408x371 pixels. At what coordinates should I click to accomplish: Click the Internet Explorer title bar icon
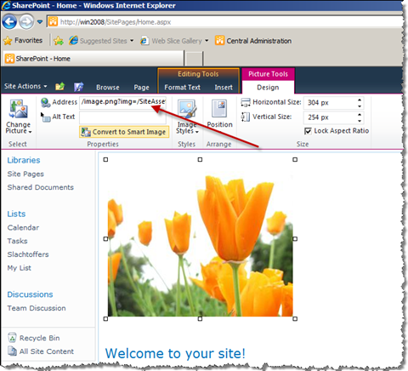click(x=6, y=6)
